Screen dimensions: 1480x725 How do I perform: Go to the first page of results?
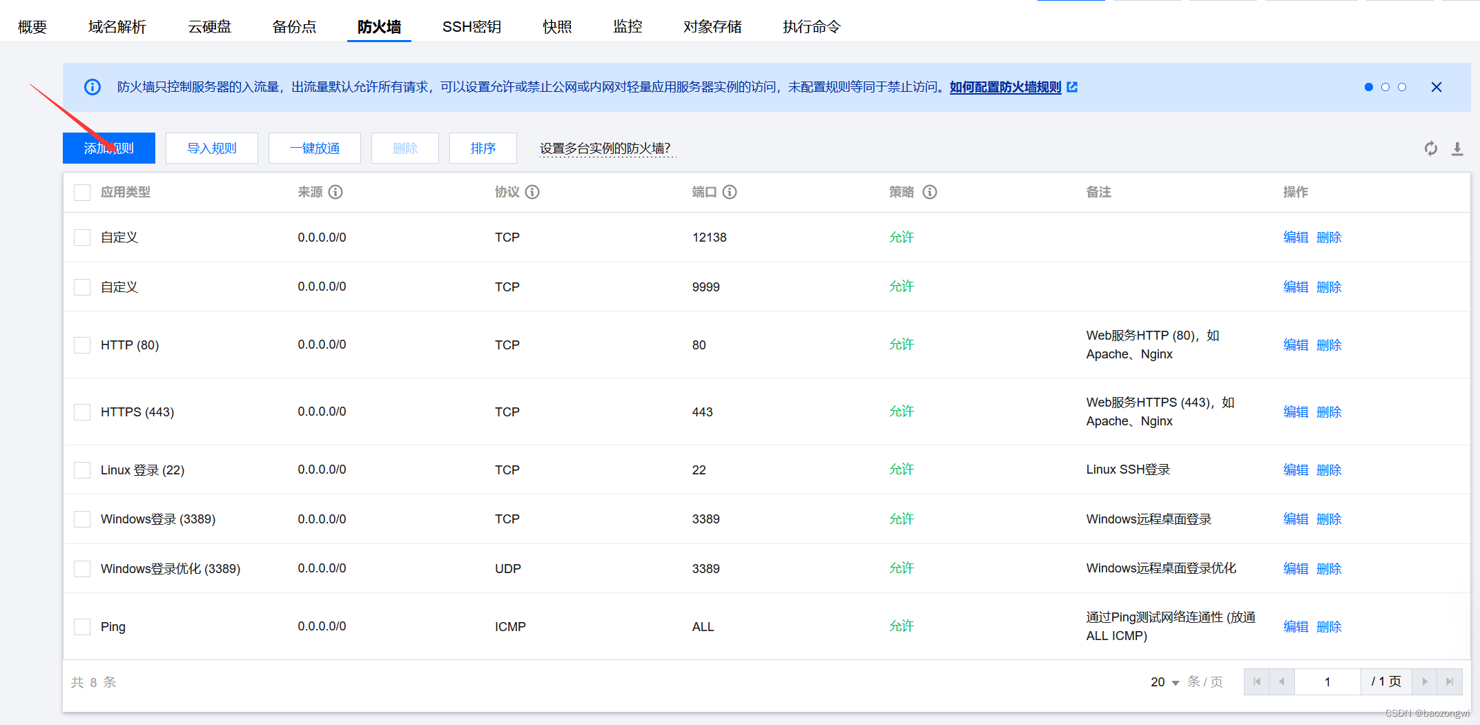coord(1256,681)
